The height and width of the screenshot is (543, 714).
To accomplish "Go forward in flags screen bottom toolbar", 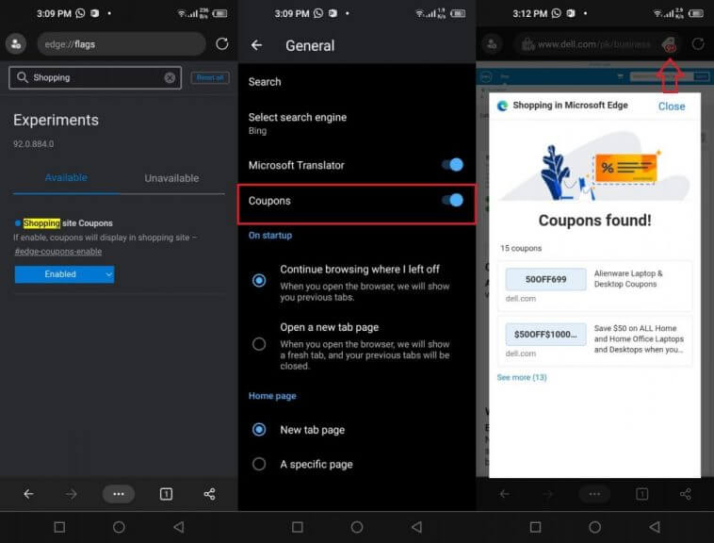I will (x=71, y=494).
